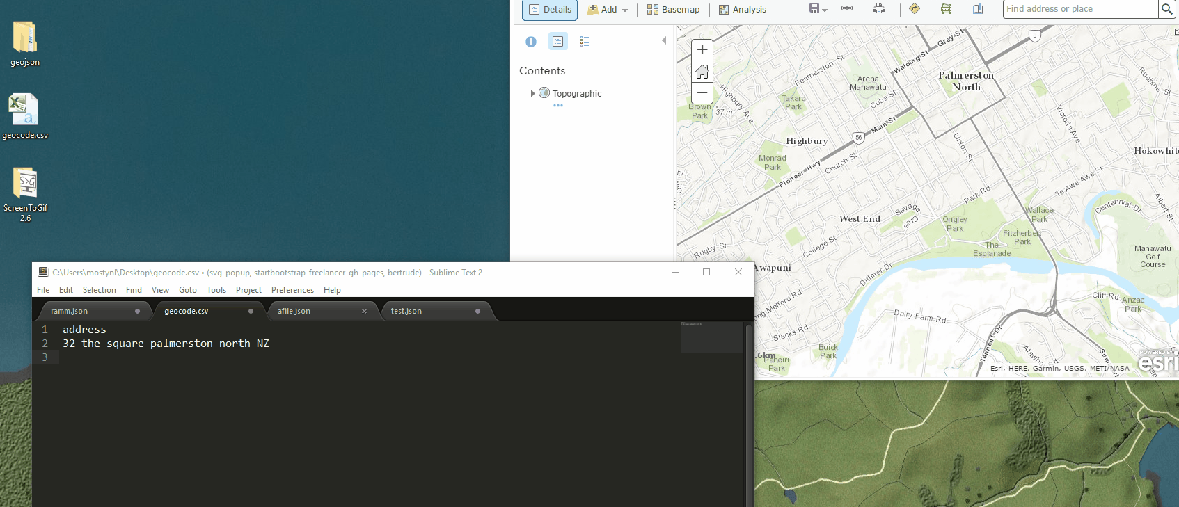Open the Details panel in ArcGIS toolbar
Screen dimensions: 1179x507
550,10
